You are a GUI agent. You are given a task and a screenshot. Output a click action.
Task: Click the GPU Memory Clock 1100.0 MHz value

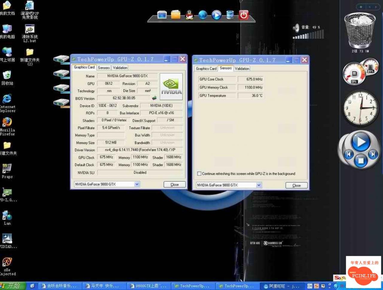coord(250,87)
